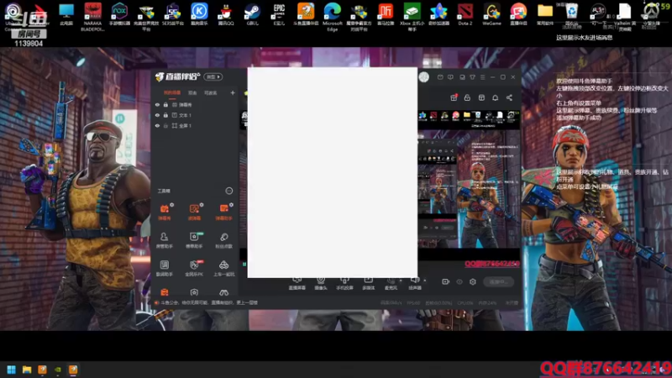Open the NVIDIA app on taskbar
Image resolution: width=672 pixels, height=378 pixels.
pyautogui.click(x=57, y=370)
